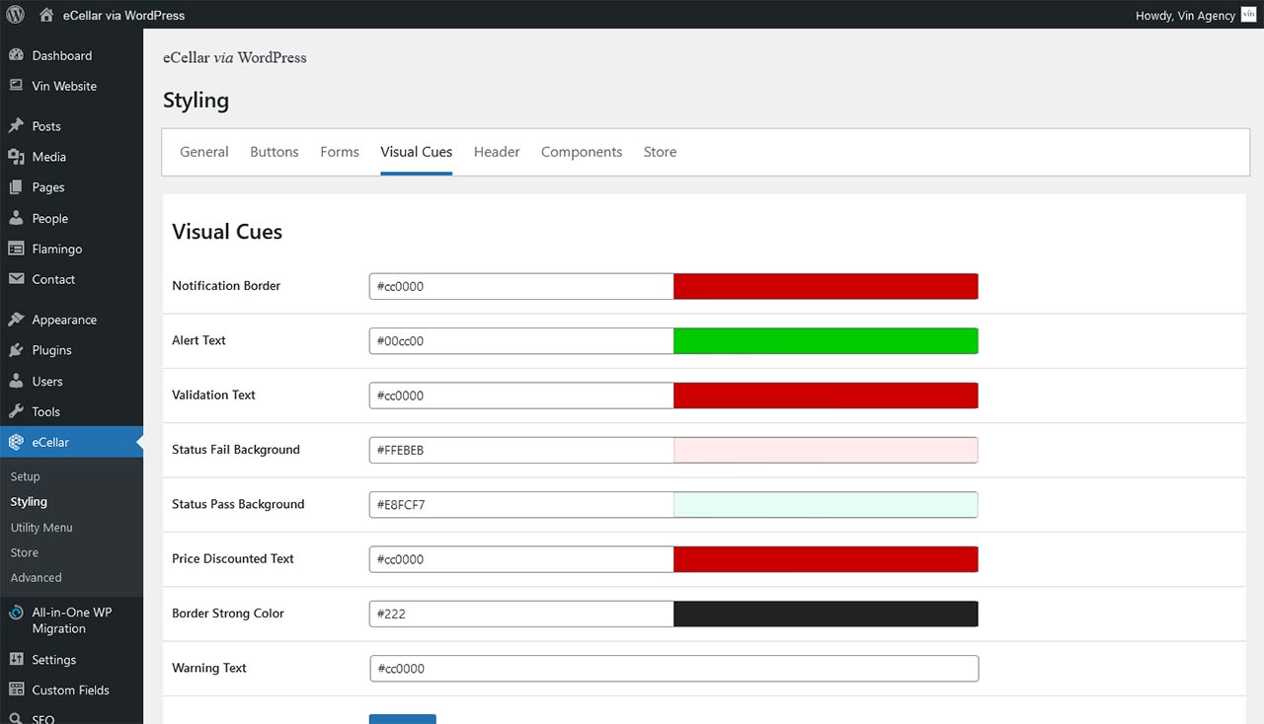This screenshot has height=724, width=1264.
Task: Open the Flamingo menu item
Action: (56, 249)
